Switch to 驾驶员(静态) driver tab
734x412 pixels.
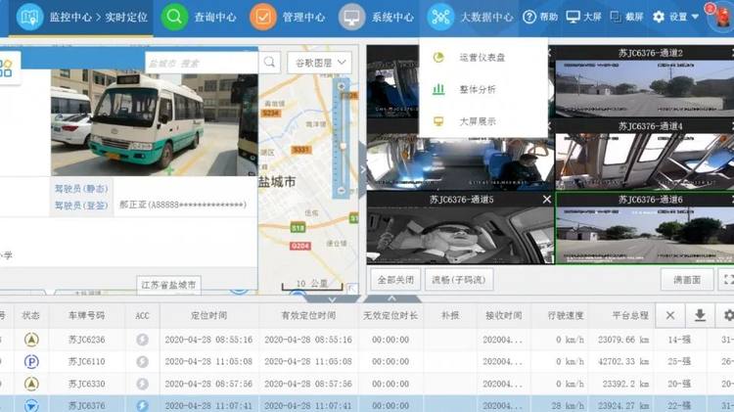click(81, 189)
